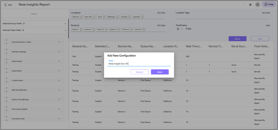Clear the Services filter
The height and width of the screenshot is (130, 278).
163,25
